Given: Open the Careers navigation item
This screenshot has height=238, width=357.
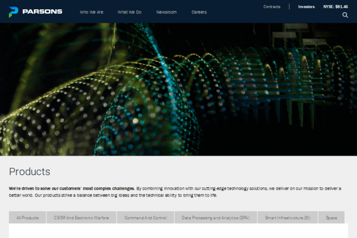Looking at the screenshot, I should pos(199,12).
